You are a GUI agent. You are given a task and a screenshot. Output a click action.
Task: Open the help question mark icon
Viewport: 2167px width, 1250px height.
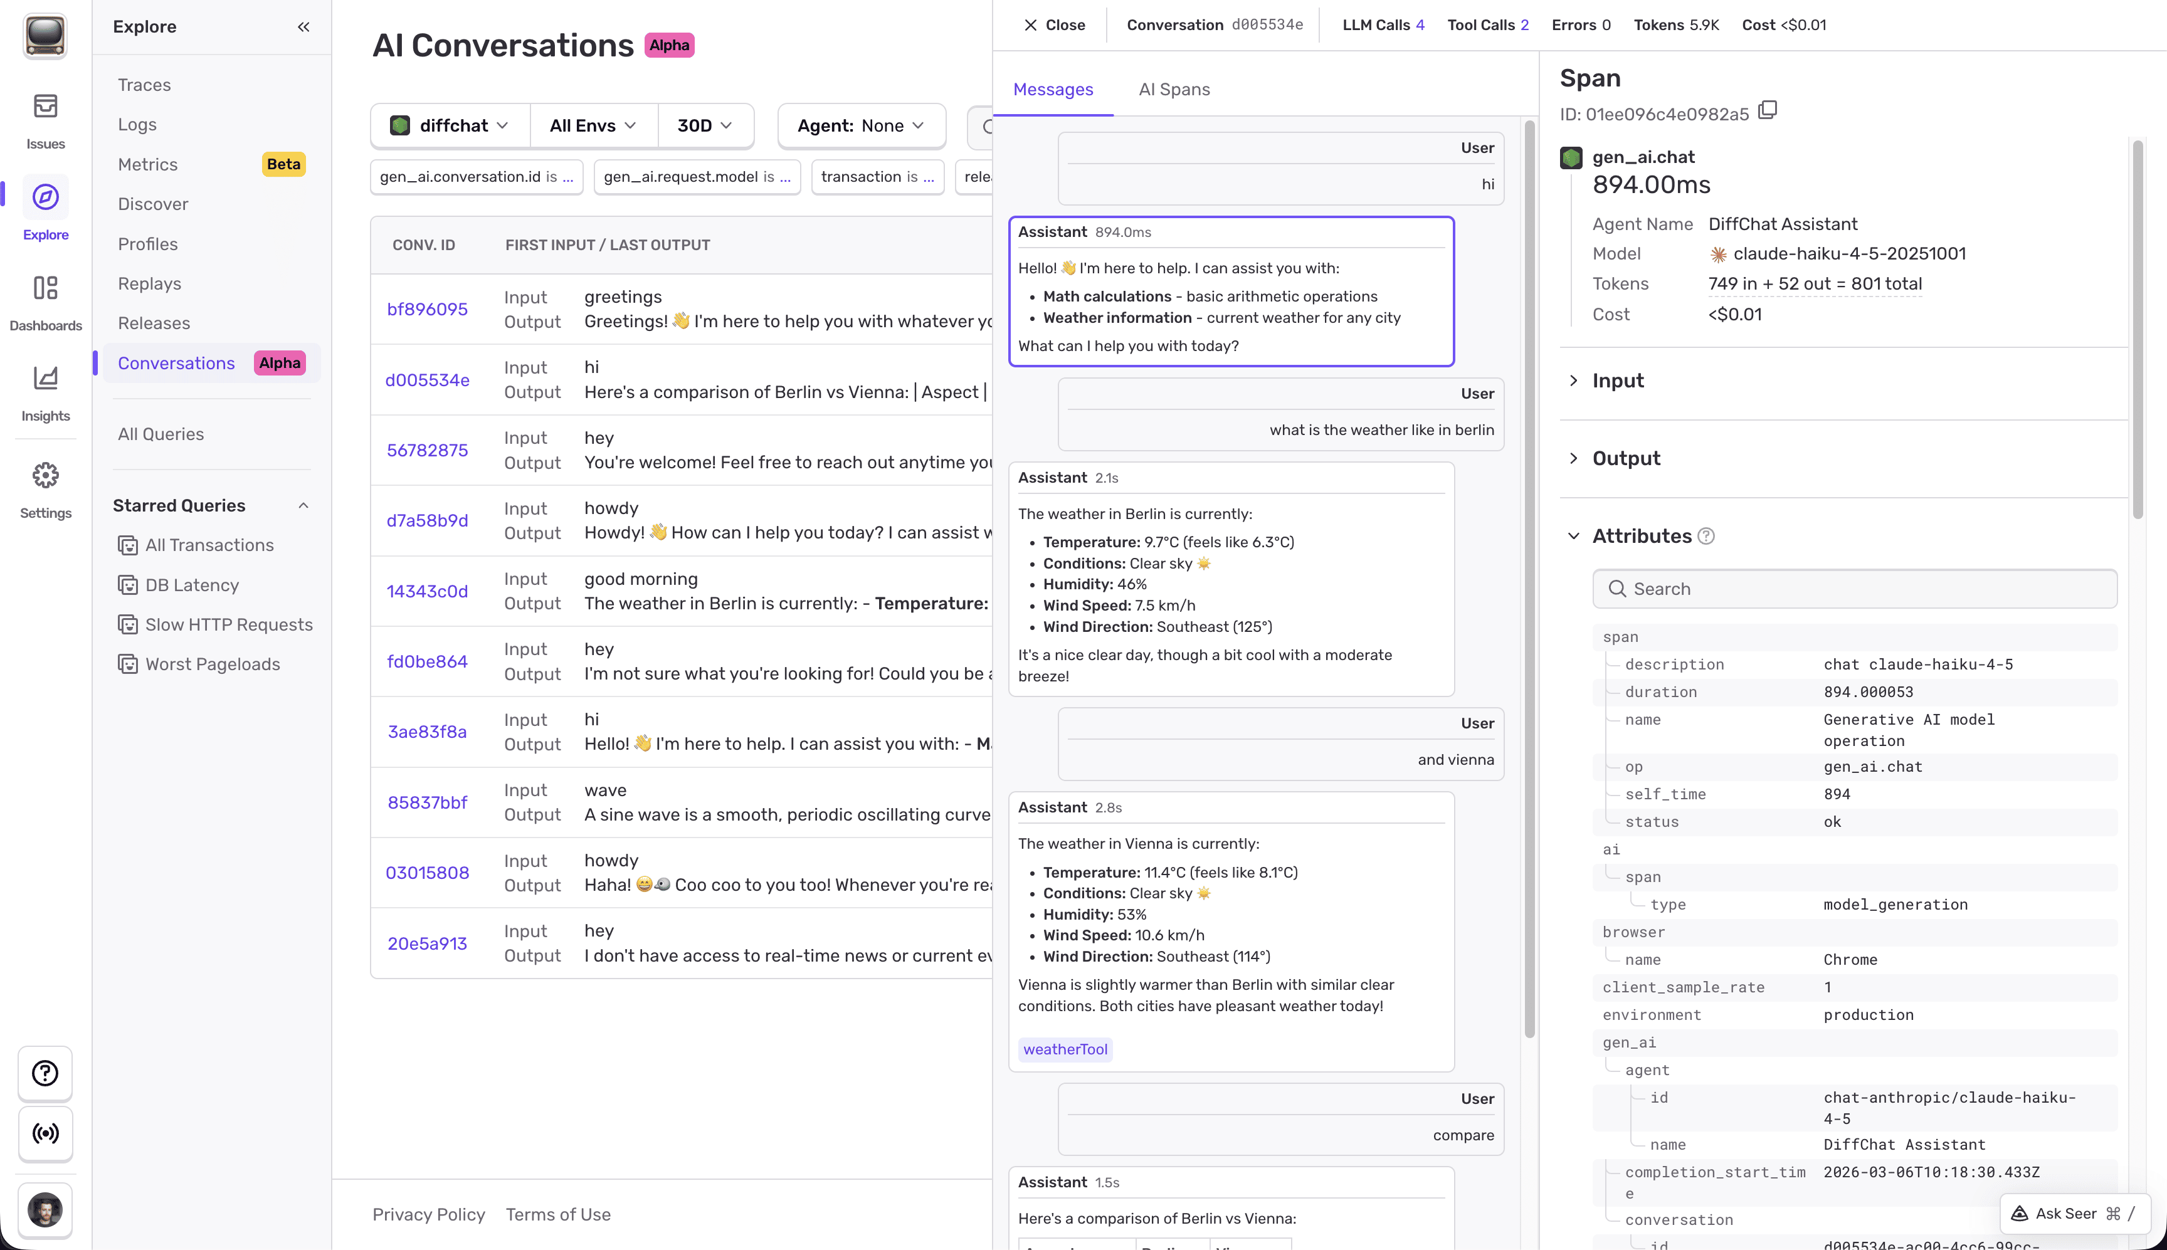46,1073
